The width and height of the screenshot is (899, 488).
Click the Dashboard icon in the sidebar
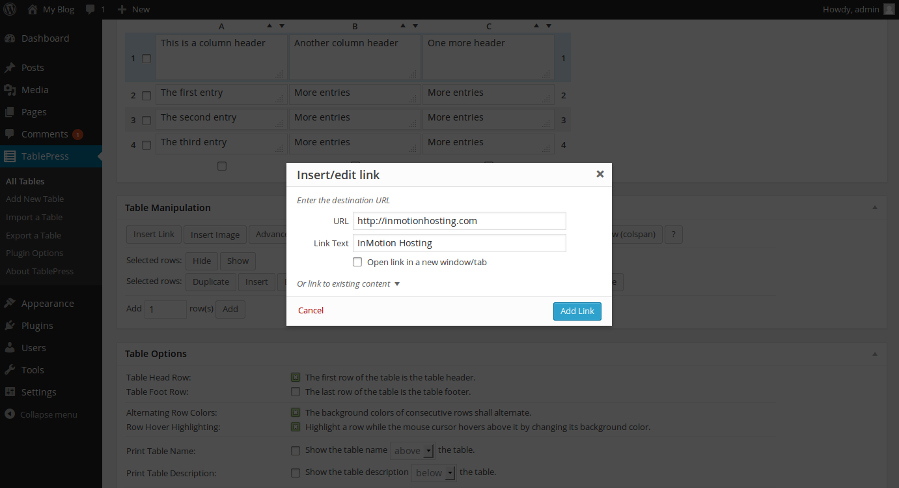10,38
